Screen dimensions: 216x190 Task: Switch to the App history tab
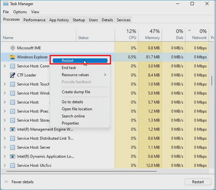click(x=59, y=20)
